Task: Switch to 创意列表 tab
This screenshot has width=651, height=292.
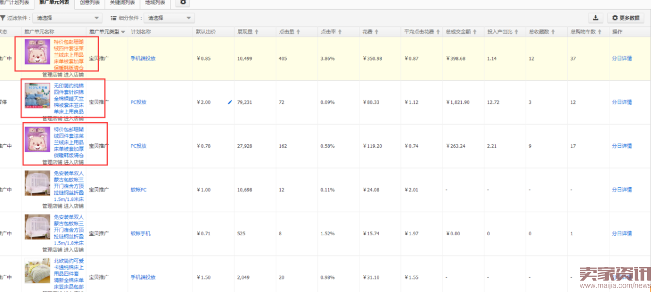Action: click(90, 3)
